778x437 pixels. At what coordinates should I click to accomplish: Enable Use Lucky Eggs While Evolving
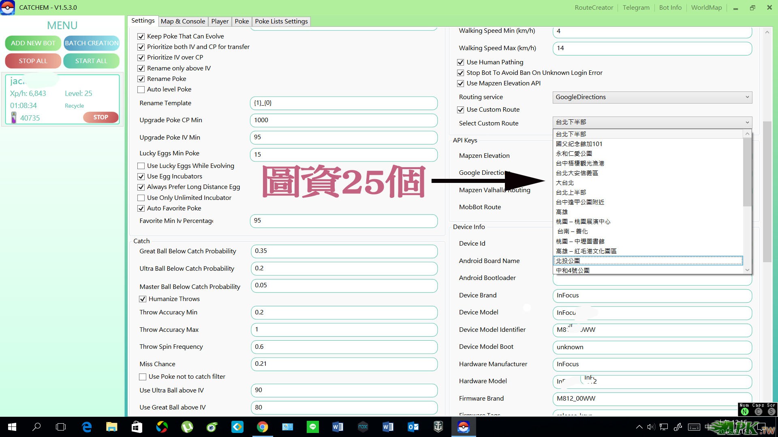pos(141,166)
